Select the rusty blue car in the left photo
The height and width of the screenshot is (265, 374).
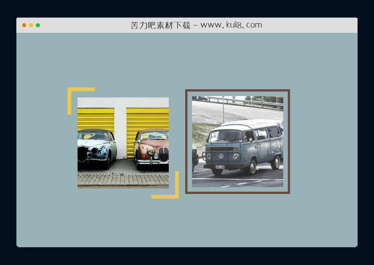[x=96, y=147]
